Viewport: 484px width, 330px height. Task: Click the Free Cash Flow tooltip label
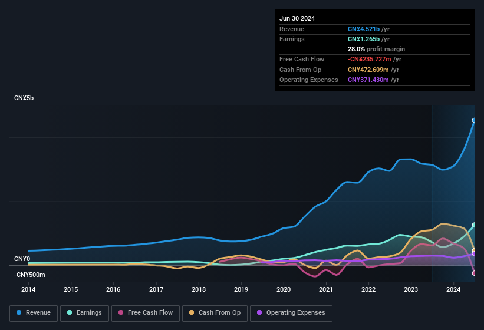302,59
